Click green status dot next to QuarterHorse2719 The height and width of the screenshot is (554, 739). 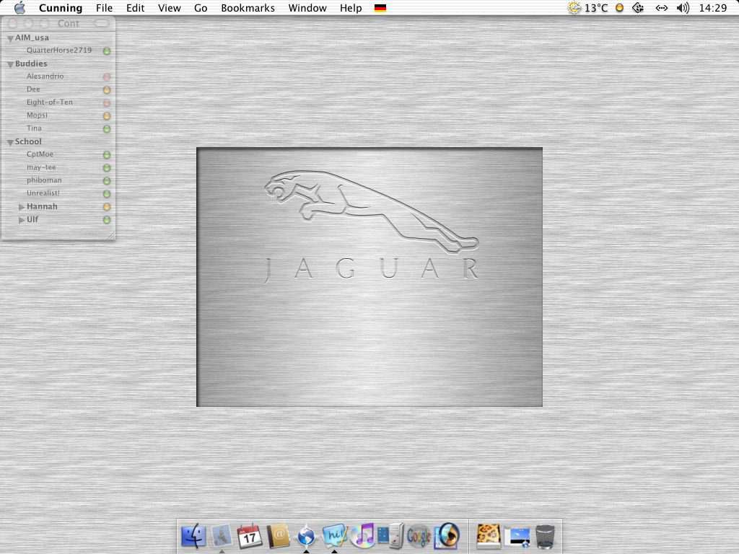pos(107,51)
